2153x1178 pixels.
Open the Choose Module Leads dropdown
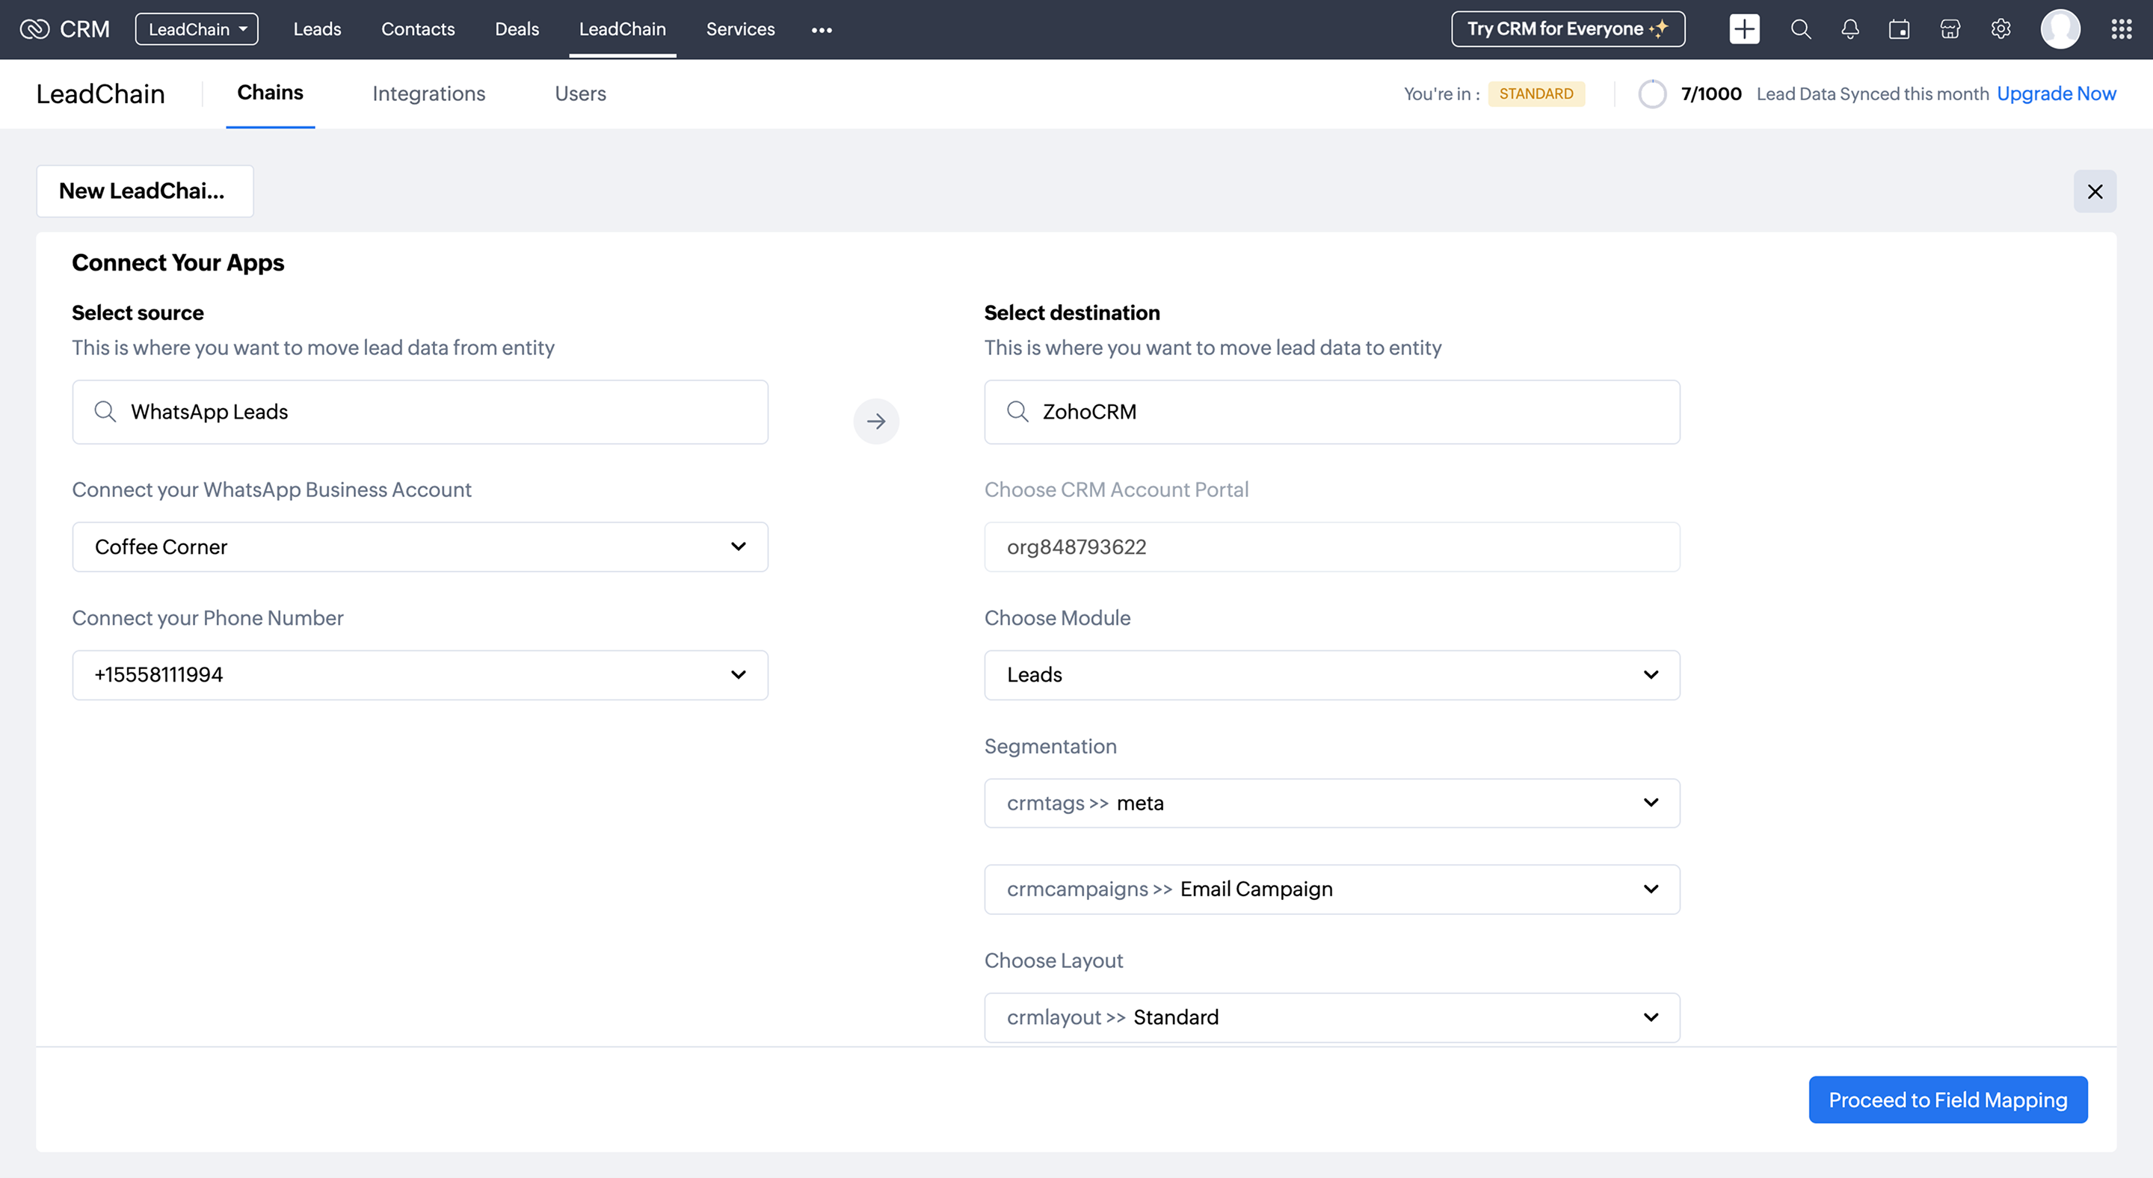tap(1331, 675)
